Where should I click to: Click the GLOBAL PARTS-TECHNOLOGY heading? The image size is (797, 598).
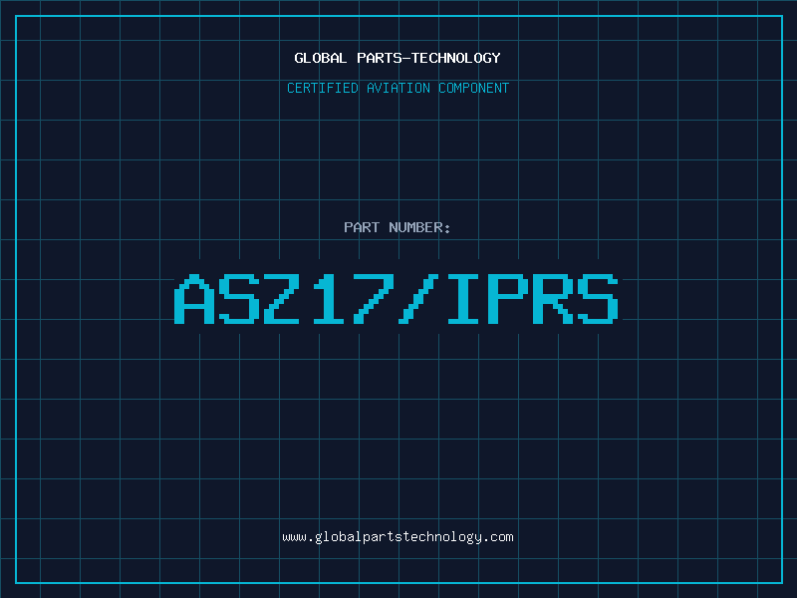(x=398, y=58)
